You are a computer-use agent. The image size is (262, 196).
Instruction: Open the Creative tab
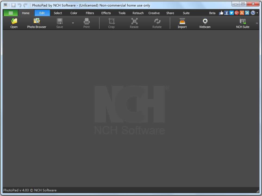click(x=154, y=13)
